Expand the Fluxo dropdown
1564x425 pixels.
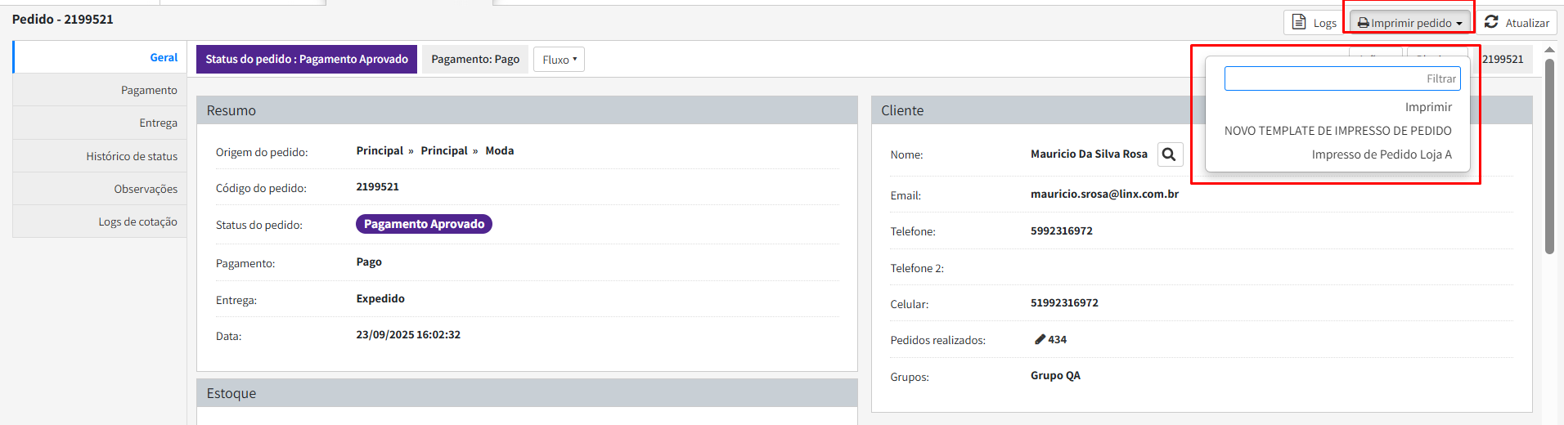[x=560, y=60]
